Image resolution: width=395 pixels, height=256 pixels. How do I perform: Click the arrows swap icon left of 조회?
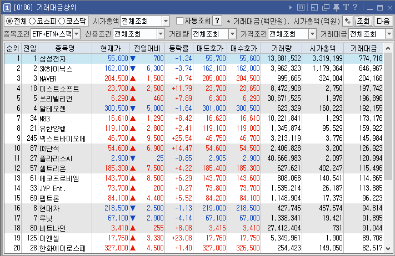pos(348,21)
